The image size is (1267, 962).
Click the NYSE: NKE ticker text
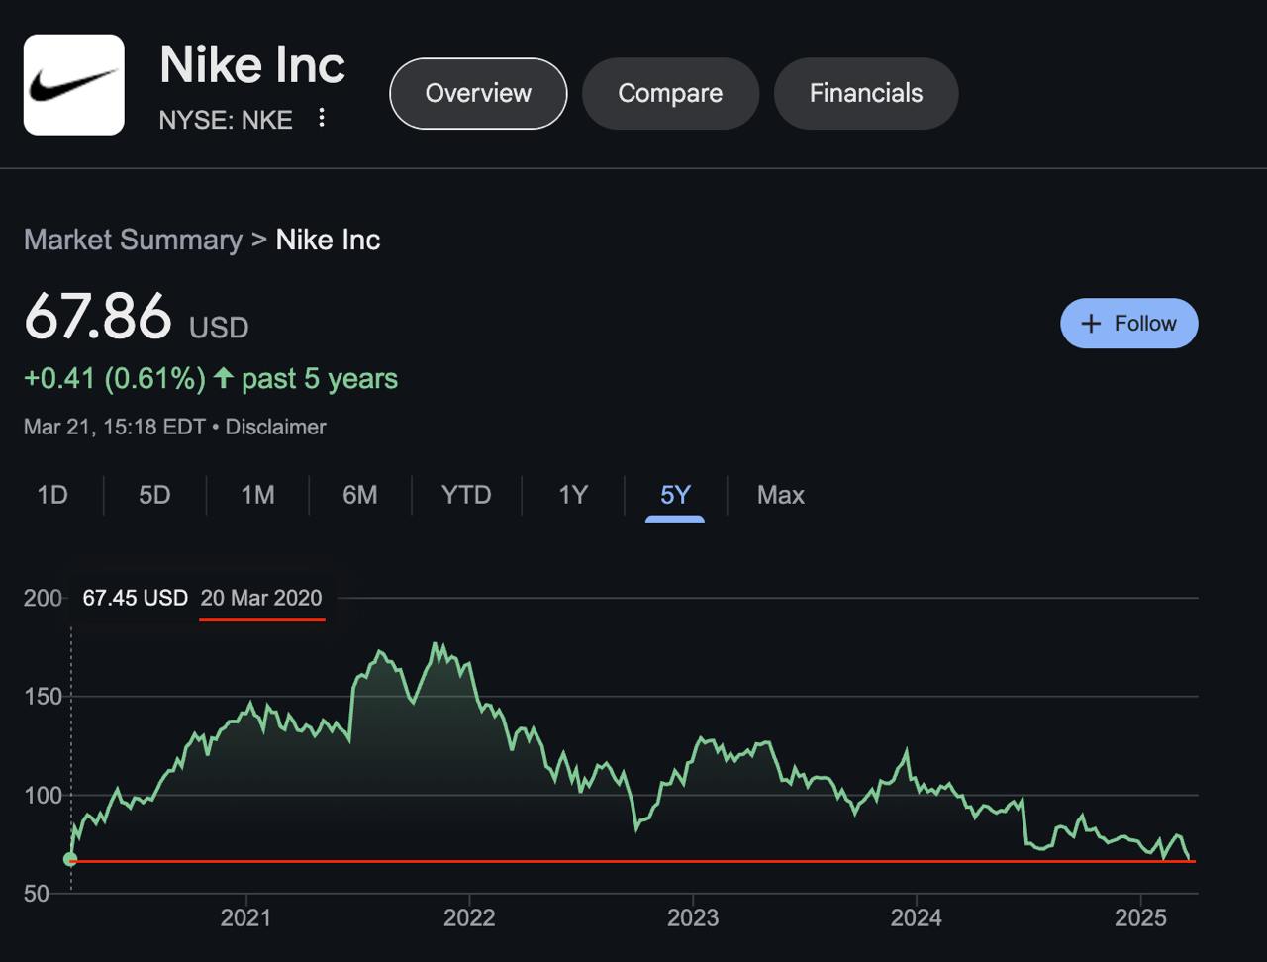(x=226, y=120)
